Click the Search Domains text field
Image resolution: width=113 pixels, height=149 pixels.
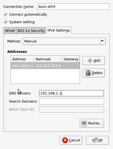72,101
